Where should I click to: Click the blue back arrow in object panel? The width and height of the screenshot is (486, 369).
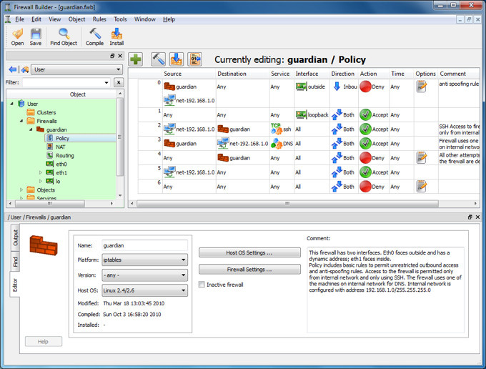pyautogui.click(x=13, y=70)
